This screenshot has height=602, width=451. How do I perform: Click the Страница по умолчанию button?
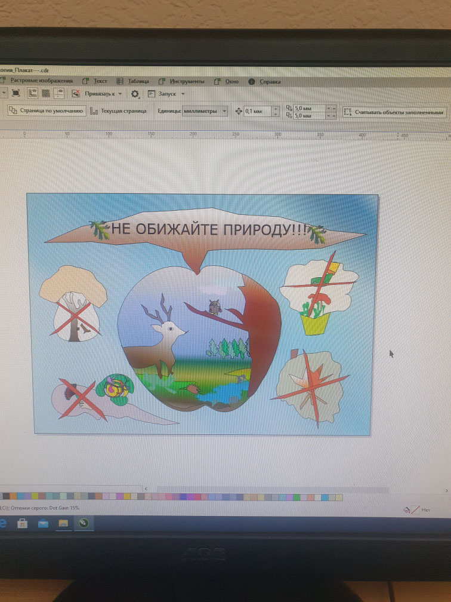[46, 111]
